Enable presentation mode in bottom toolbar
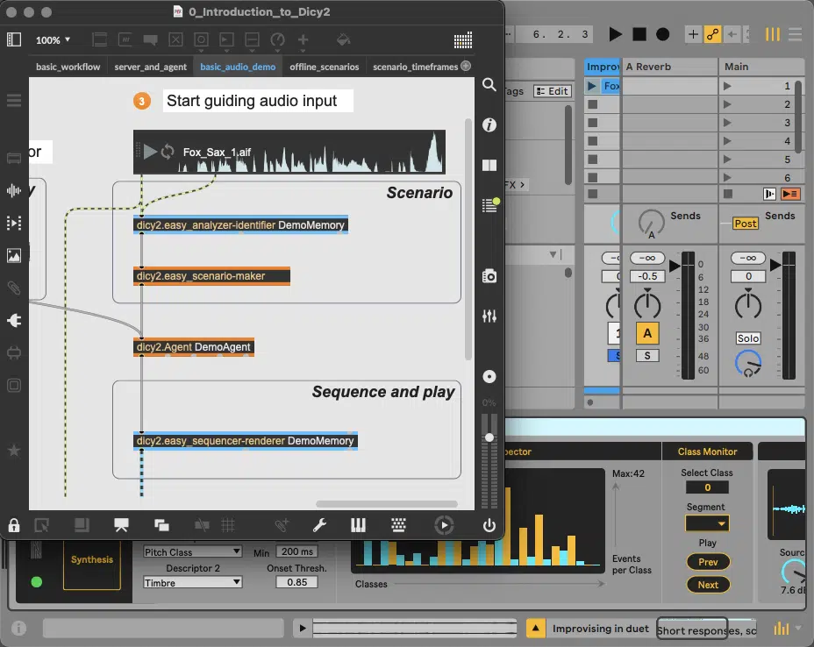 121,525
